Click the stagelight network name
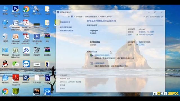Screen dimensions: 180x101 [94, 31]
